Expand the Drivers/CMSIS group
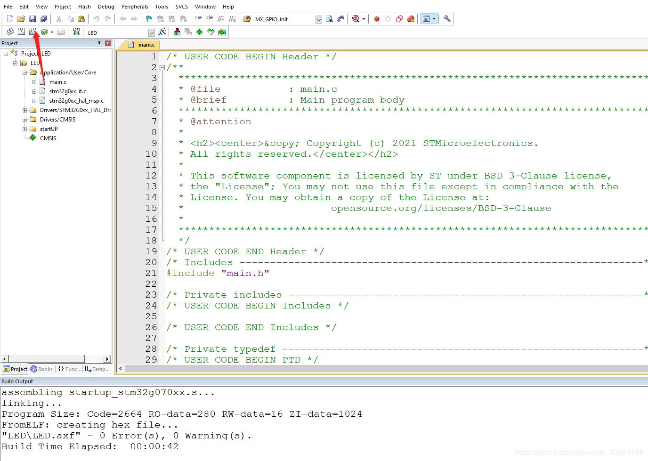This screenshot has width=648, height=461. (24, 120)
